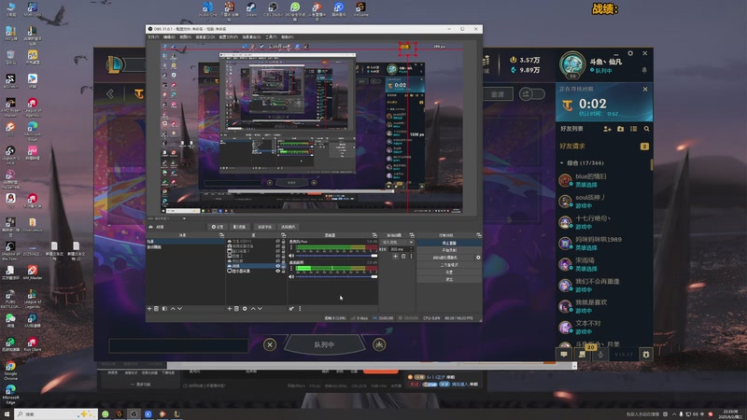
Task: Adjust the first mixer channel volume slider
Action: click(x=336, y=256)
